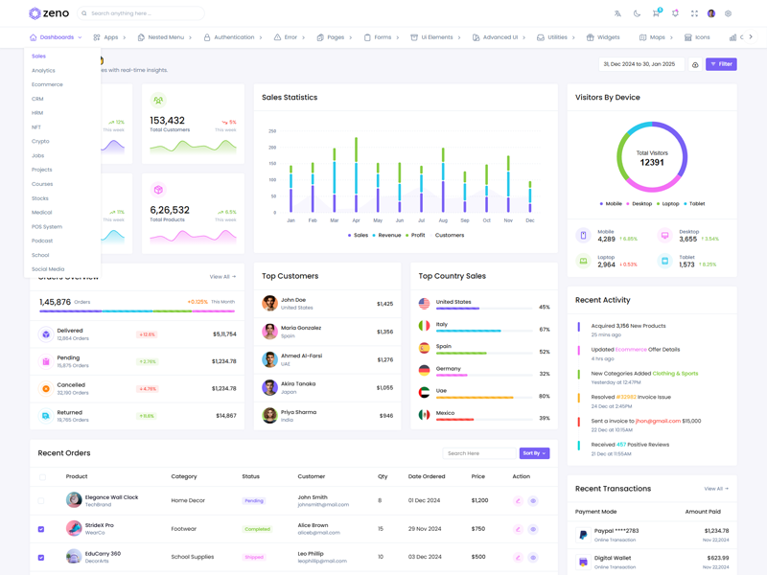The height and width of the screenshot is (575, 767).
Task: Open the notifications bell
Action: click(675, 13)
